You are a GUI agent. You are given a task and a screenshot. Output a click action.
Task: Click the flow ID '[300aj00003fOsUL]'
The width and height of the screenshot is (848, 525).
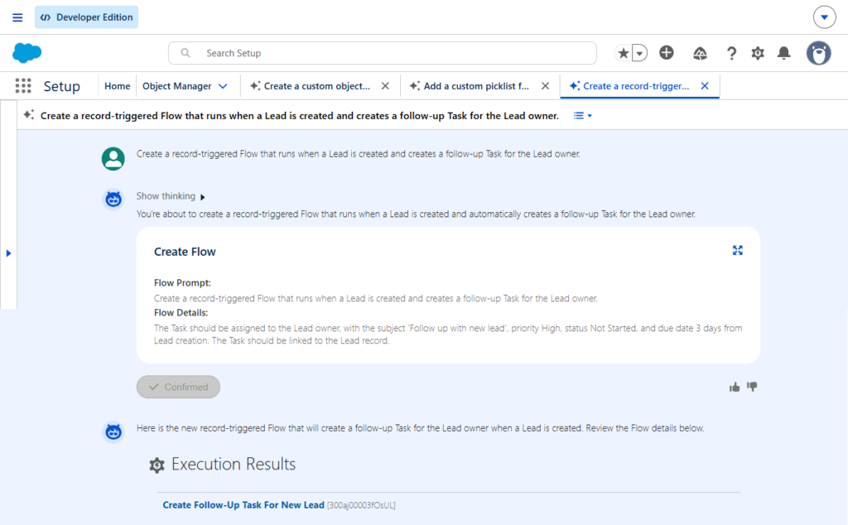361,505
